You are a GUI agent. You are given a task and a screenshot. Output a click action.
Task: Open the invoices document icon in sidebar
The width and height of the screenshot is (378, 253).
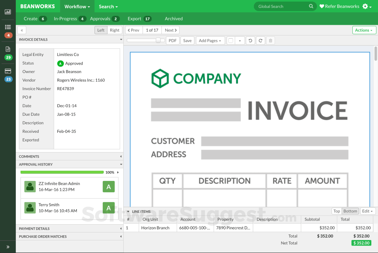[x=7, y=49]
